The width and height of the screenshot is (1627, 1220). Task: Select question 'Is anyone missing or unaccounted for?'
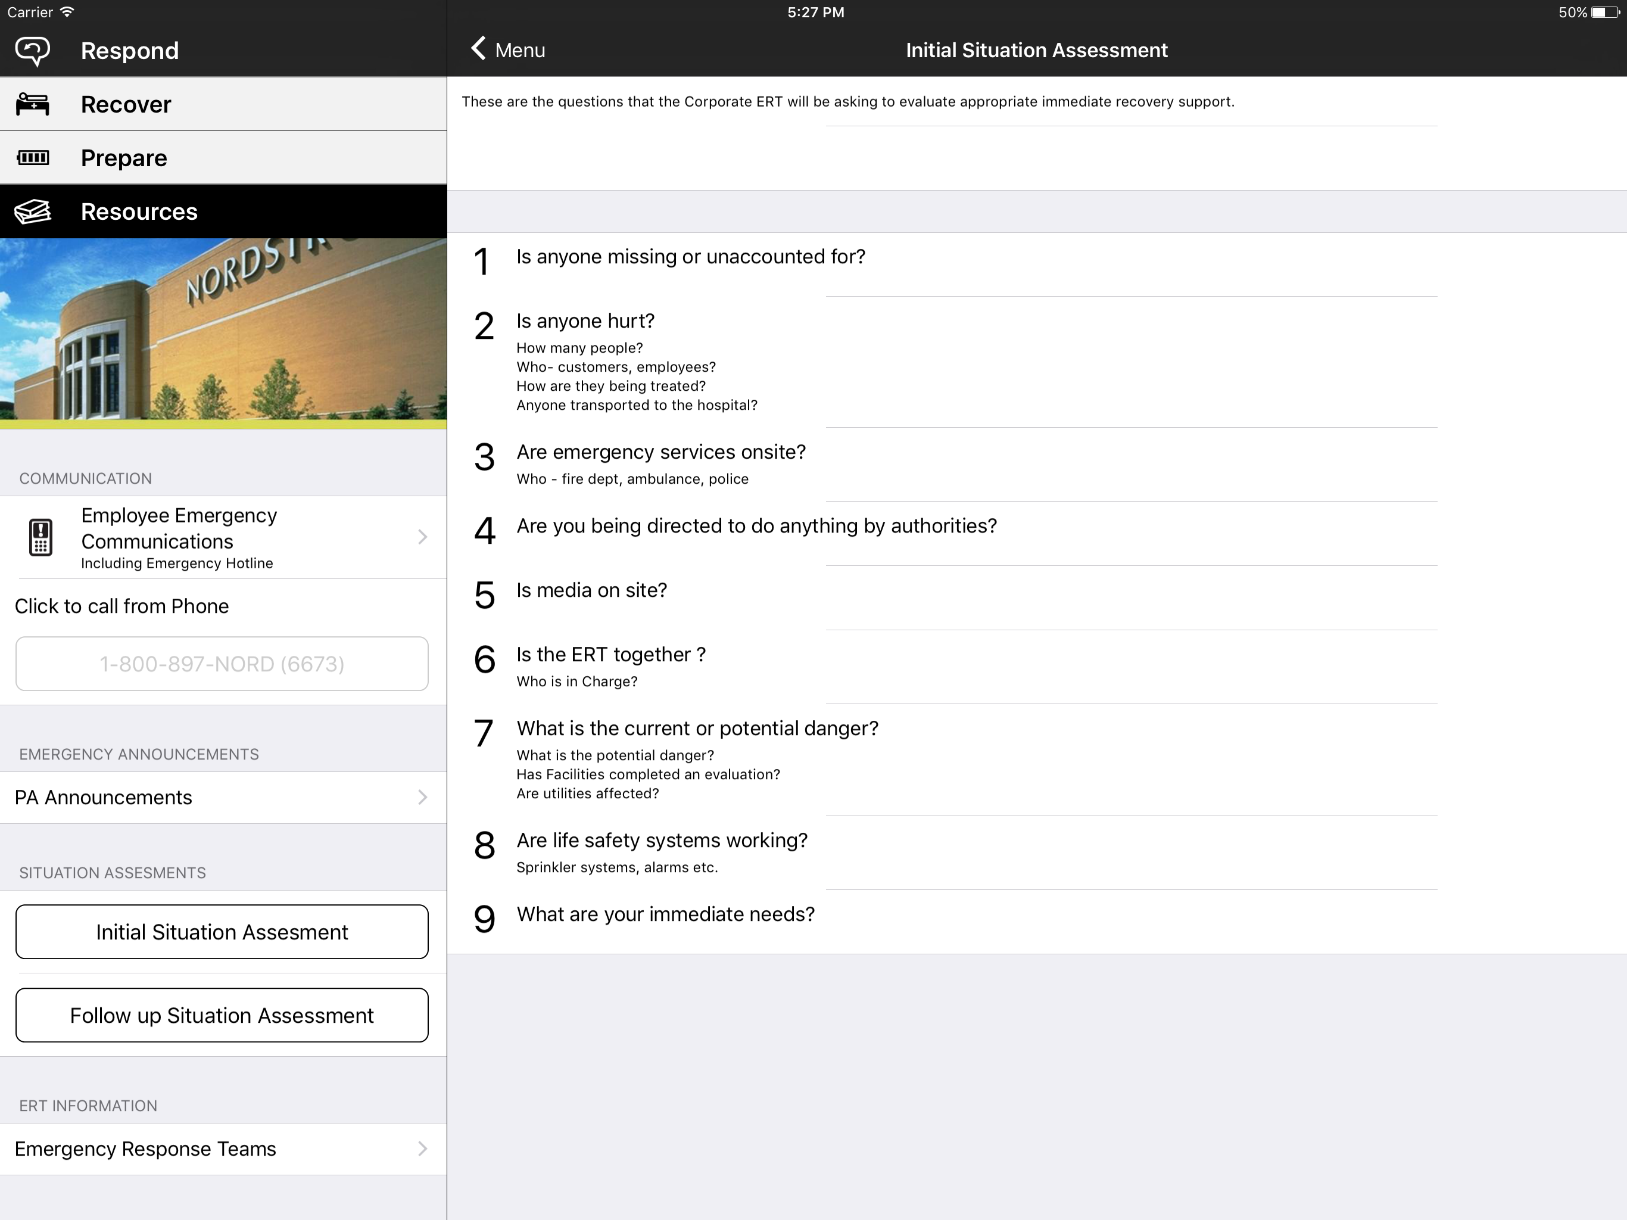pos(690,257)
